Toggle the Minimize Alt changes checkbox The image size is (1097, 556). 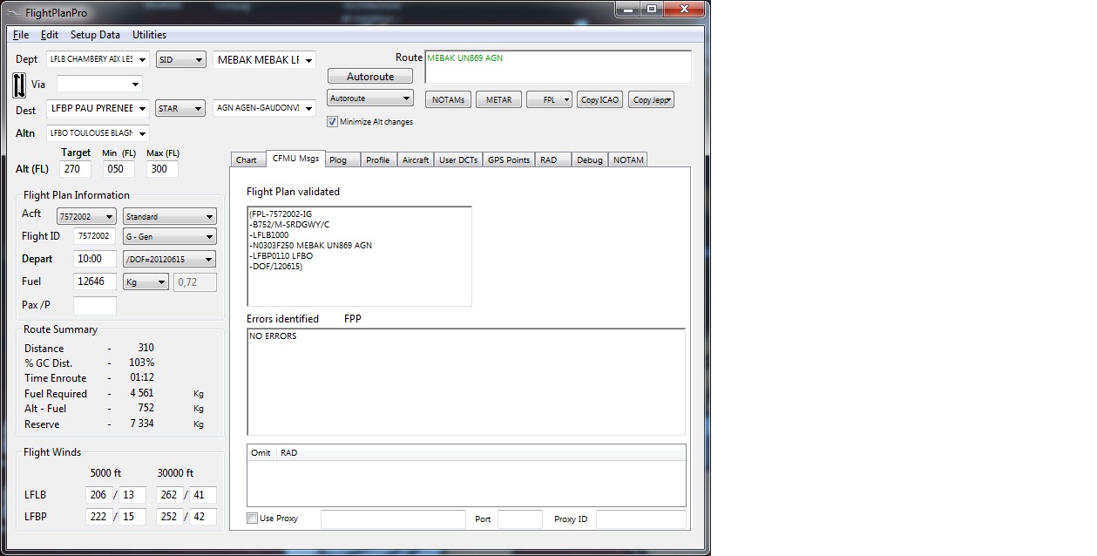pos(332,122)
